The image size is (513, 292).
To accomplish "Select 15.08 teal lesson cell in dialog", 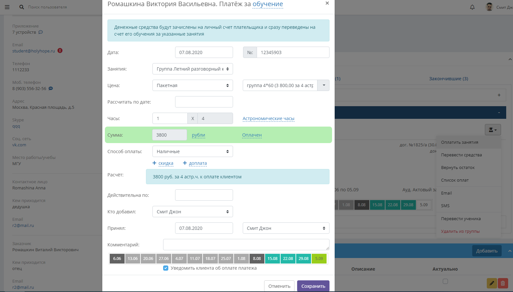I will coord(273,258).
